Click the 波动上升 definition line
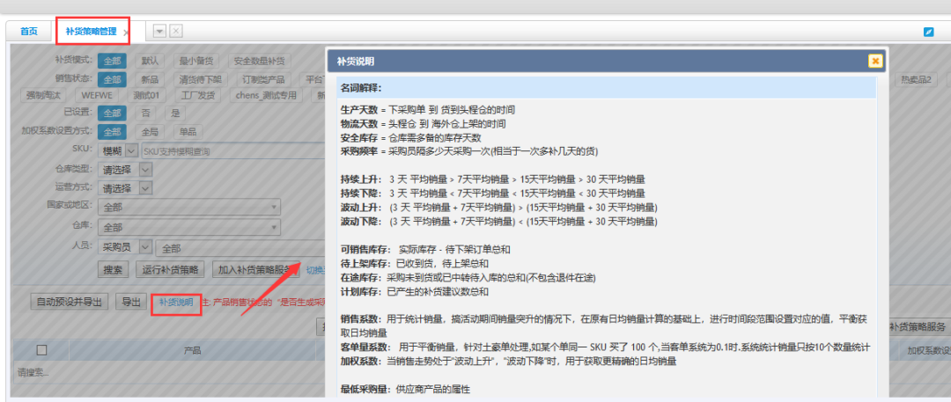951x402 pixels. pyautogui.click(x=499, y=208)
